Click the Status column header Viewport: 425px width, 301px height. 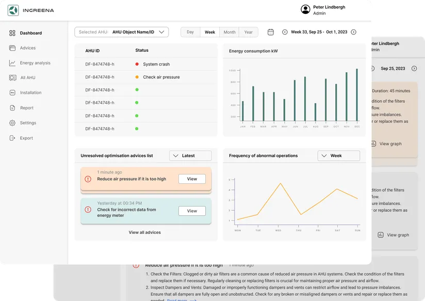[x=142, y=50]
